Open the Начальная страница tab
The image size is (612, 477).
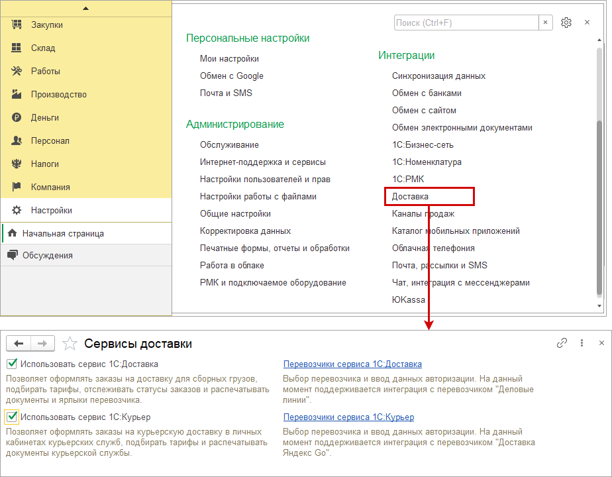(x=86, y=233)
